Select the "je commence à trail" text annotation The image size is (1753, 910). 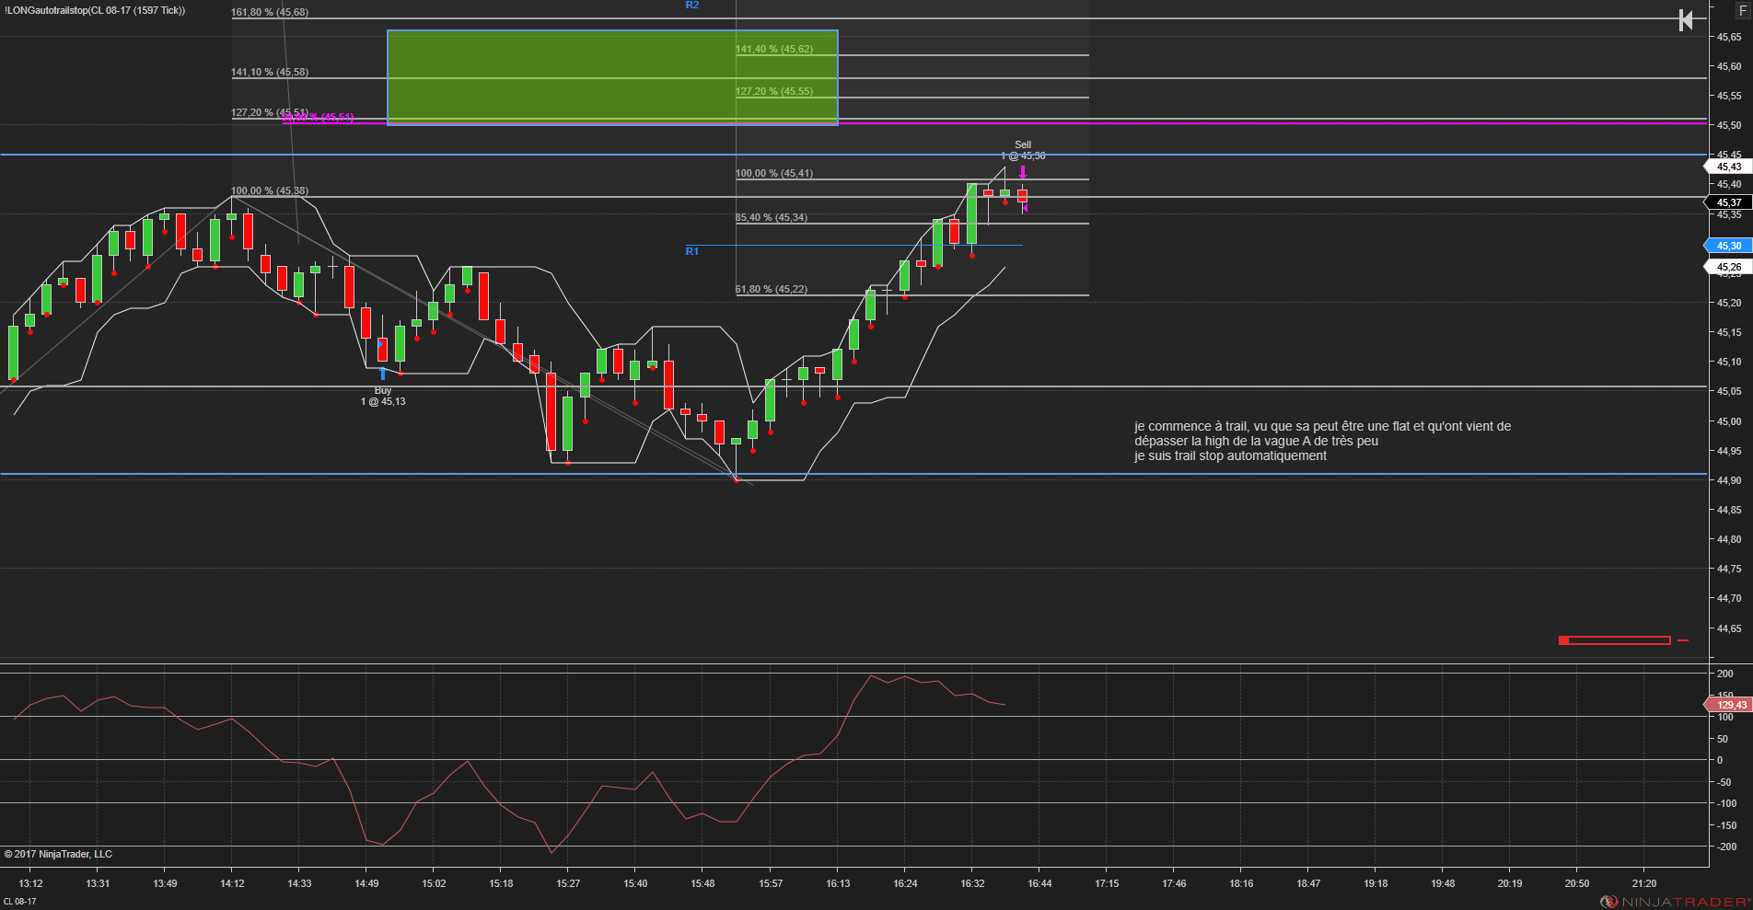tap(1322, 441)
